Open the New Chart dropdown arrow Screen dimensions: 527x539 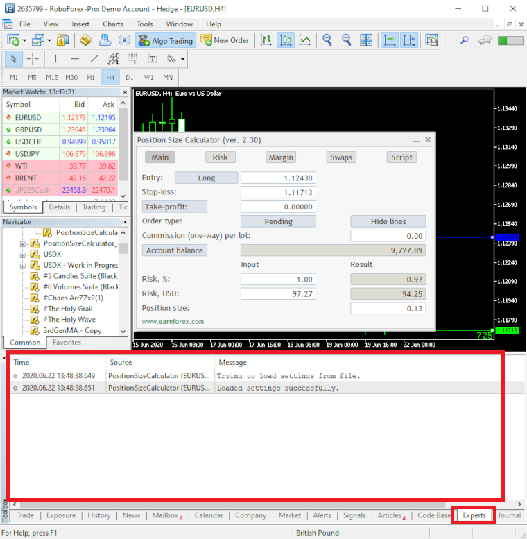[x=24, y=40]
